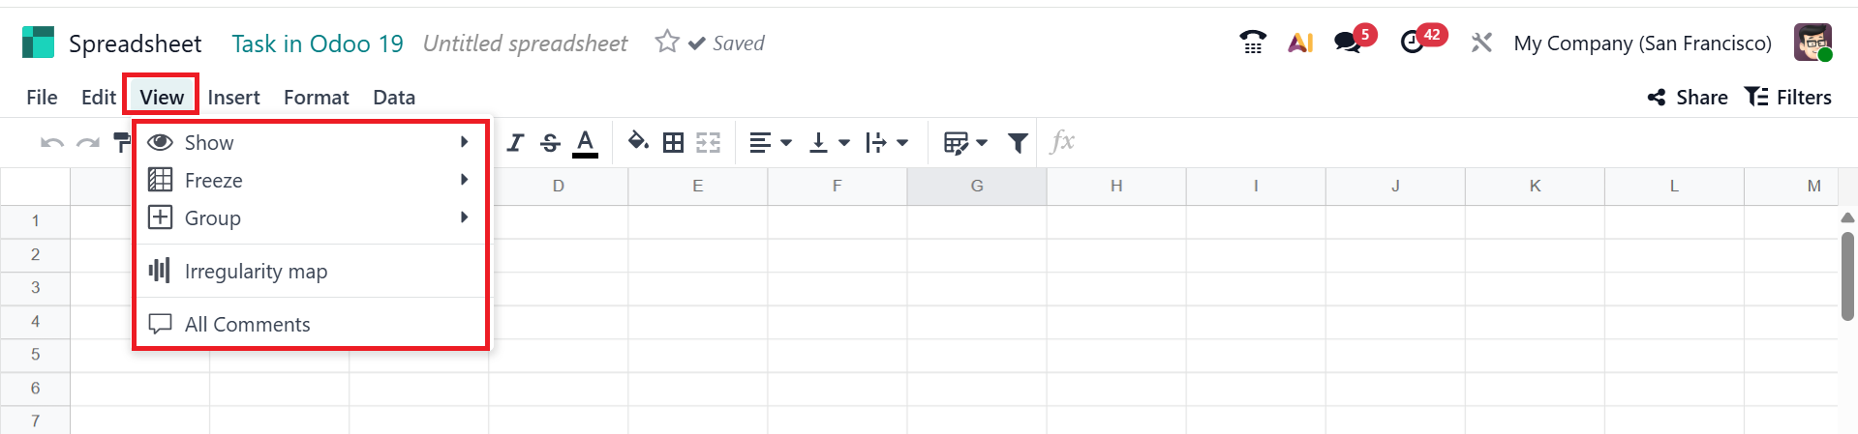Click the borders grid icon
1858x434 pixels.
coord(673,143)
